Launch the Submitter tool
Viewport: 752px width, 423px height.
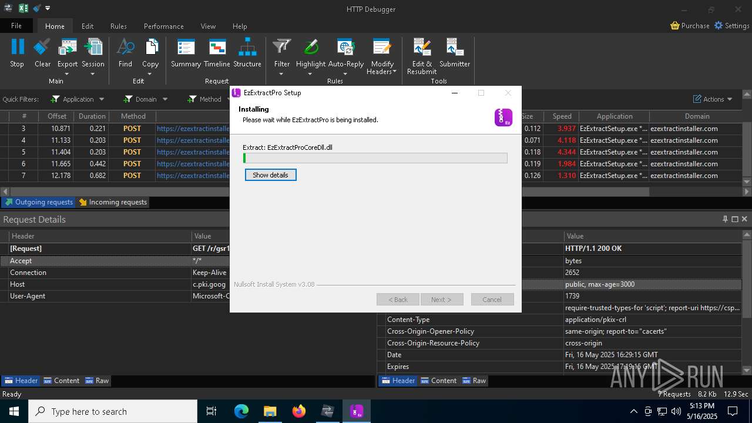(455, 53)
